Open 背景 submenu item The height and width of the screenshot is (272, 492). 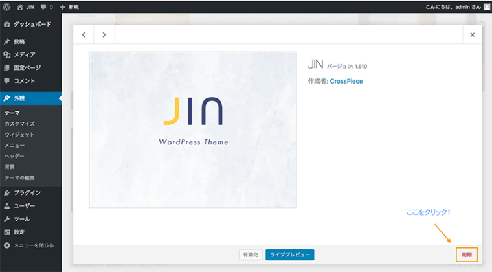tap(10, 167)
